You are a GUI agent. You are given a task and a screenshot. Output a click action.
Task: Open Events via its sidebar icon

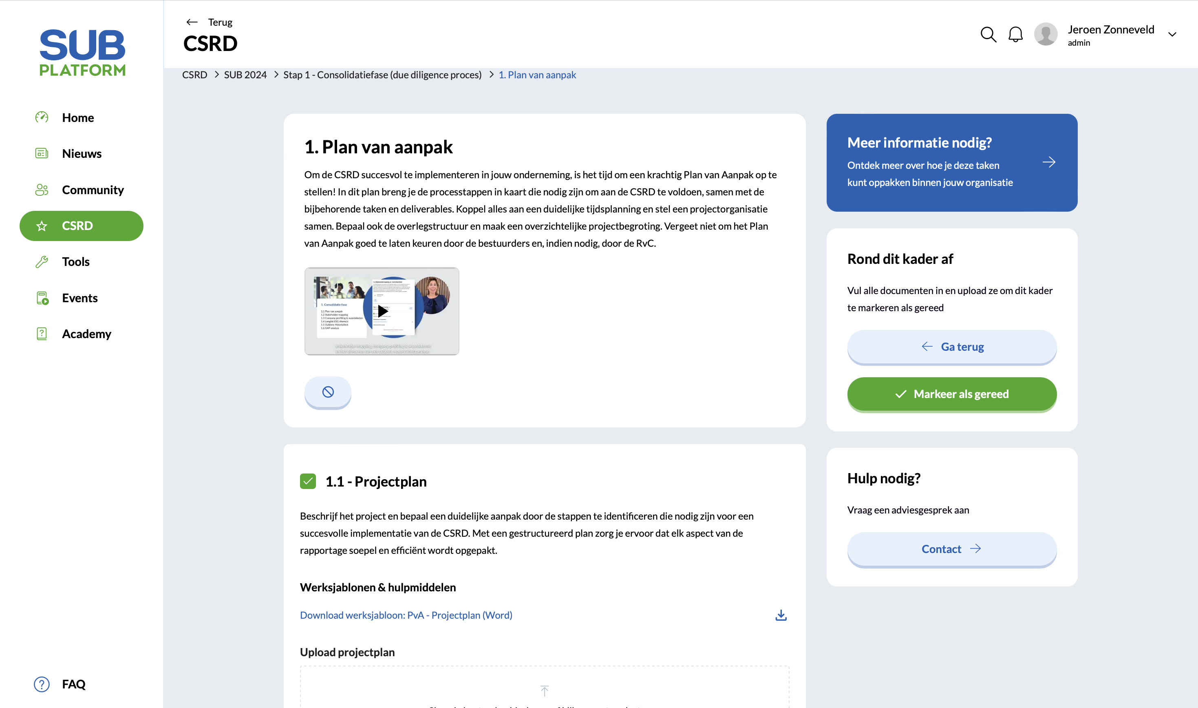[x=42, y=298]
